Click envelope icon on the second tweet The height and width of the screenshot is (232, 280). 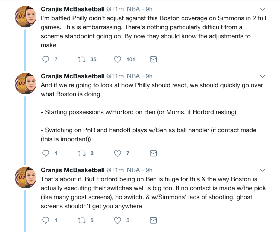pyautogui.click(x=154, y=153)
